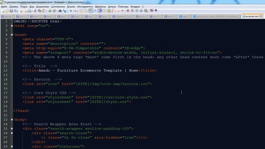Open the Опции menu

click(71, 7)
